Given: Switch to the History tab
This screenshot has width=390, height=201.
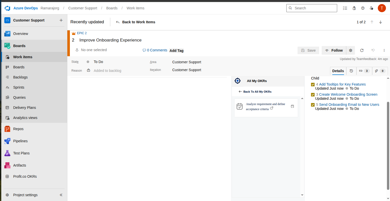Looking at the screenshot, I should [351, 71].
